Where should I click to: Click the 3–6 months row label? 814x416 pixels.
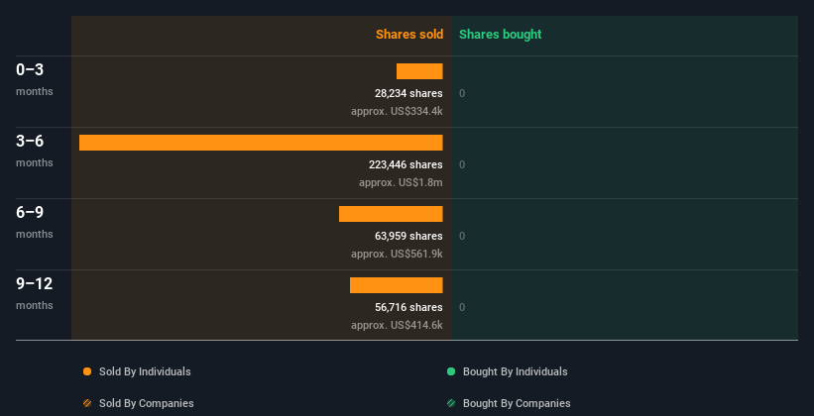point(35,151)
